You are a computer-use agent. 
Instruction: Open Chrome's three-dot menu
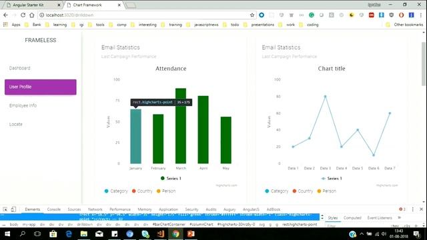point(421,15)
